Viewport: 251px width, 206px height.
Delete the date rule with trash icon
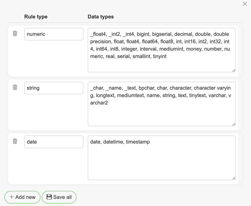(15, 141)
